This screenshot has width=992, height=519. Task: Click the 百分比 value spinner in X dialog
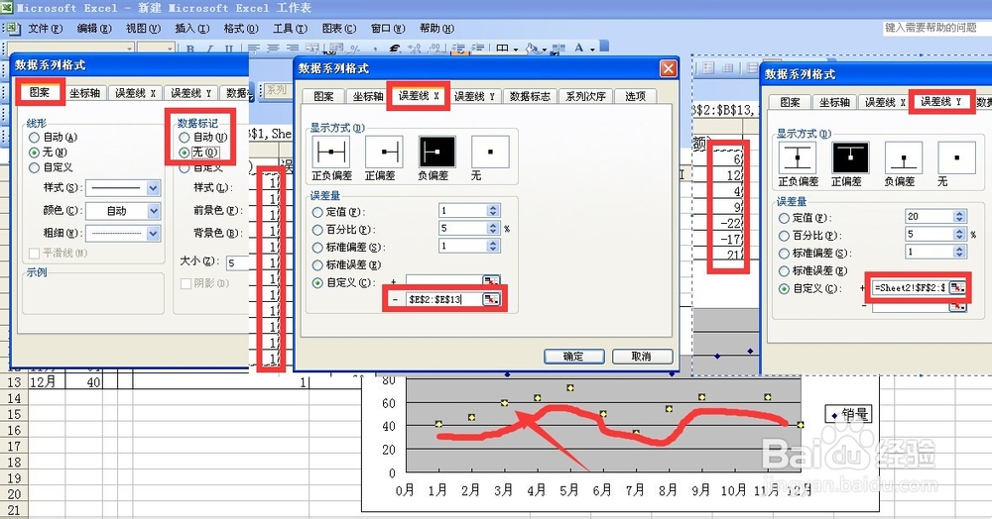pyautogui.click(x=493, y=228)
